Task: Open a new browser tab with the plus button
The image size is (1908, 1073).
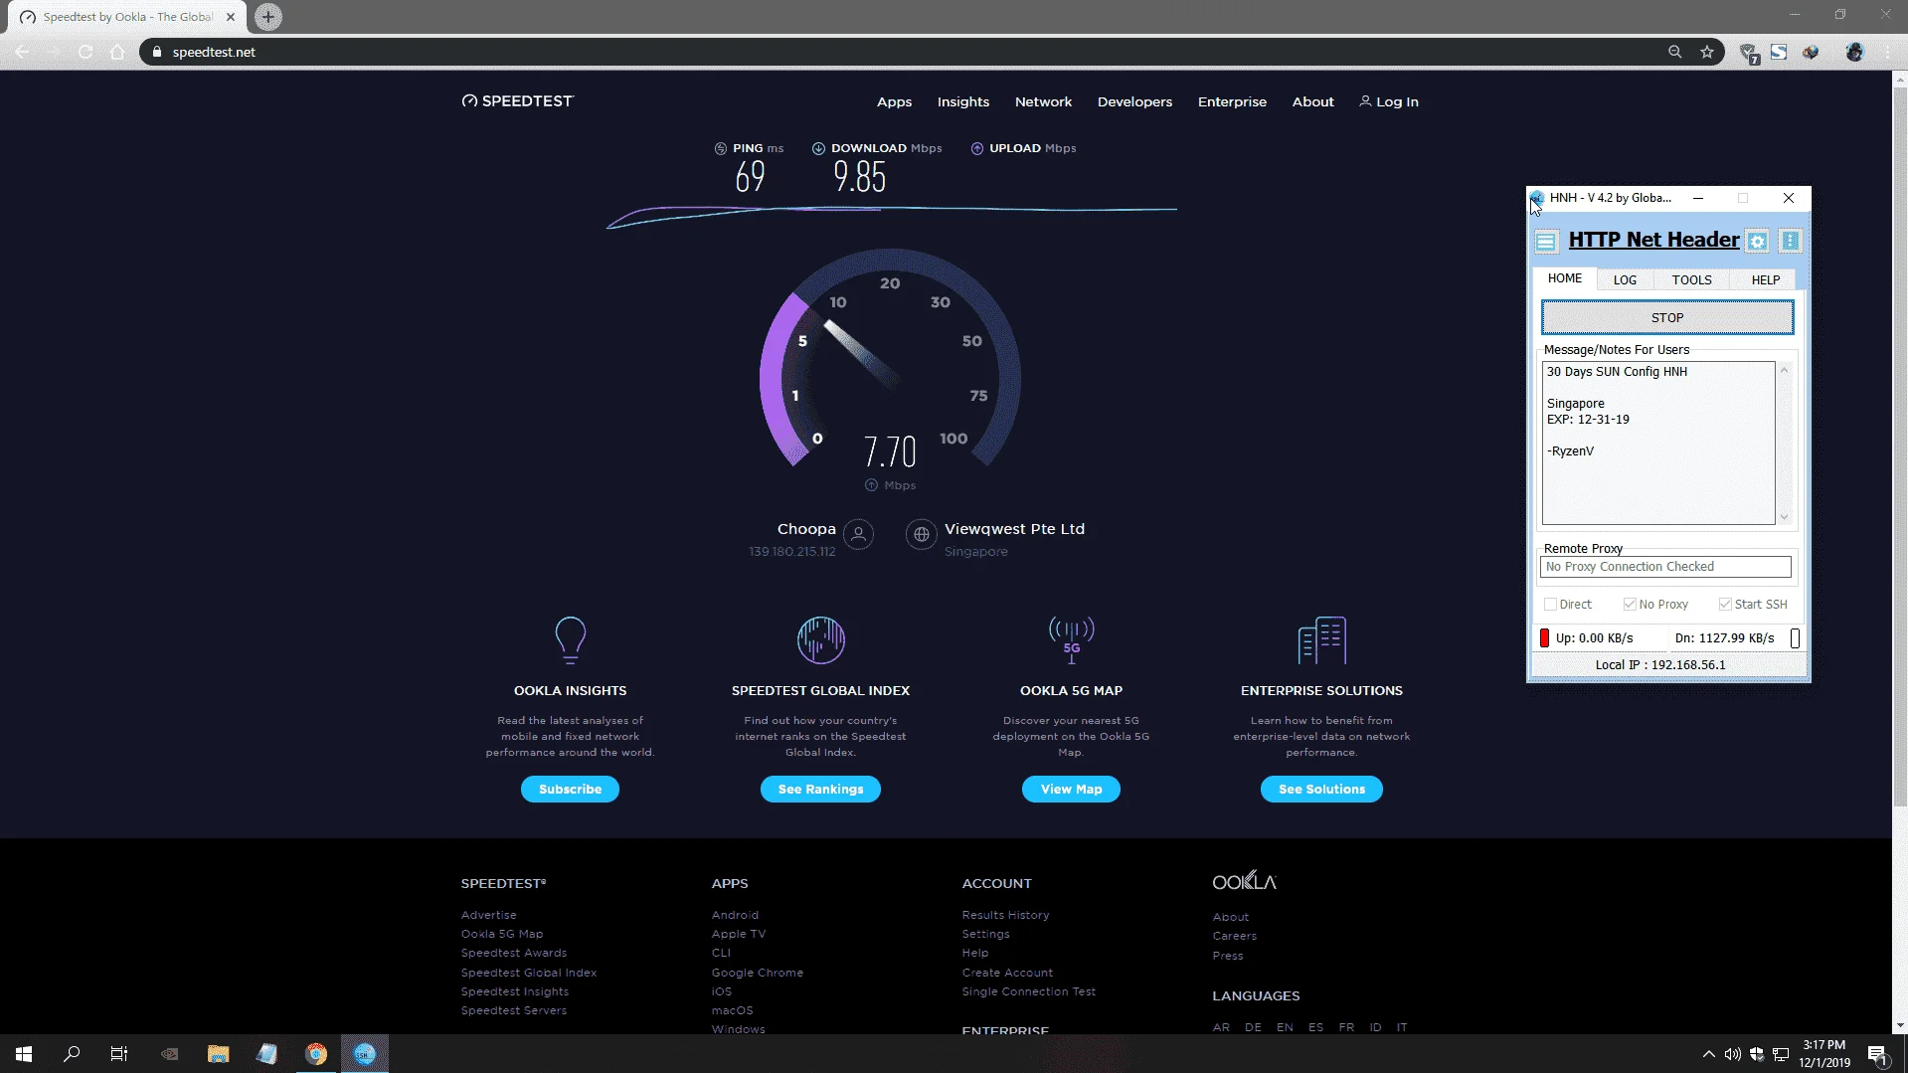Action: (268, 17)
